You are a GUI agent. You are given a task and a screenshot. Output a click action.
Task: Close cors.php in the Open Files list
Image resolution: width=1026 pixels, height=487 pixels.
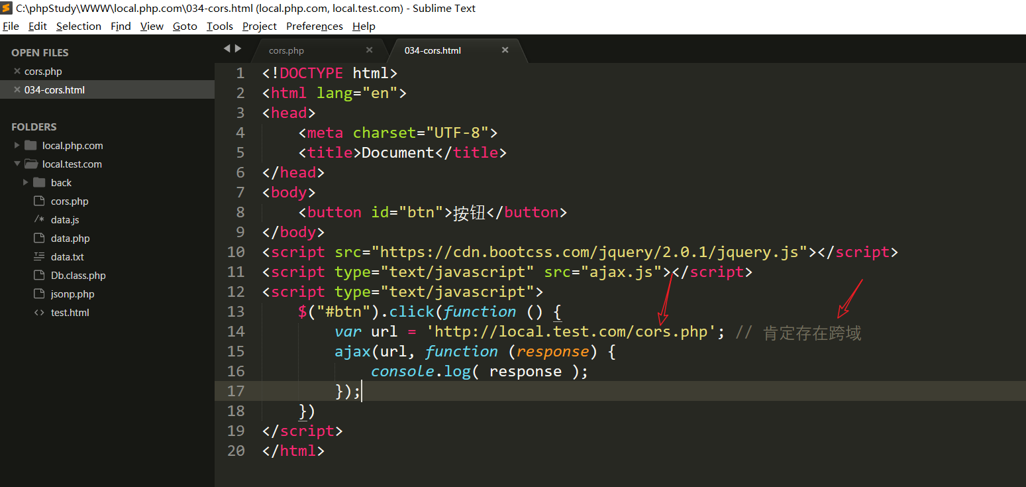[x=17, y=72]
